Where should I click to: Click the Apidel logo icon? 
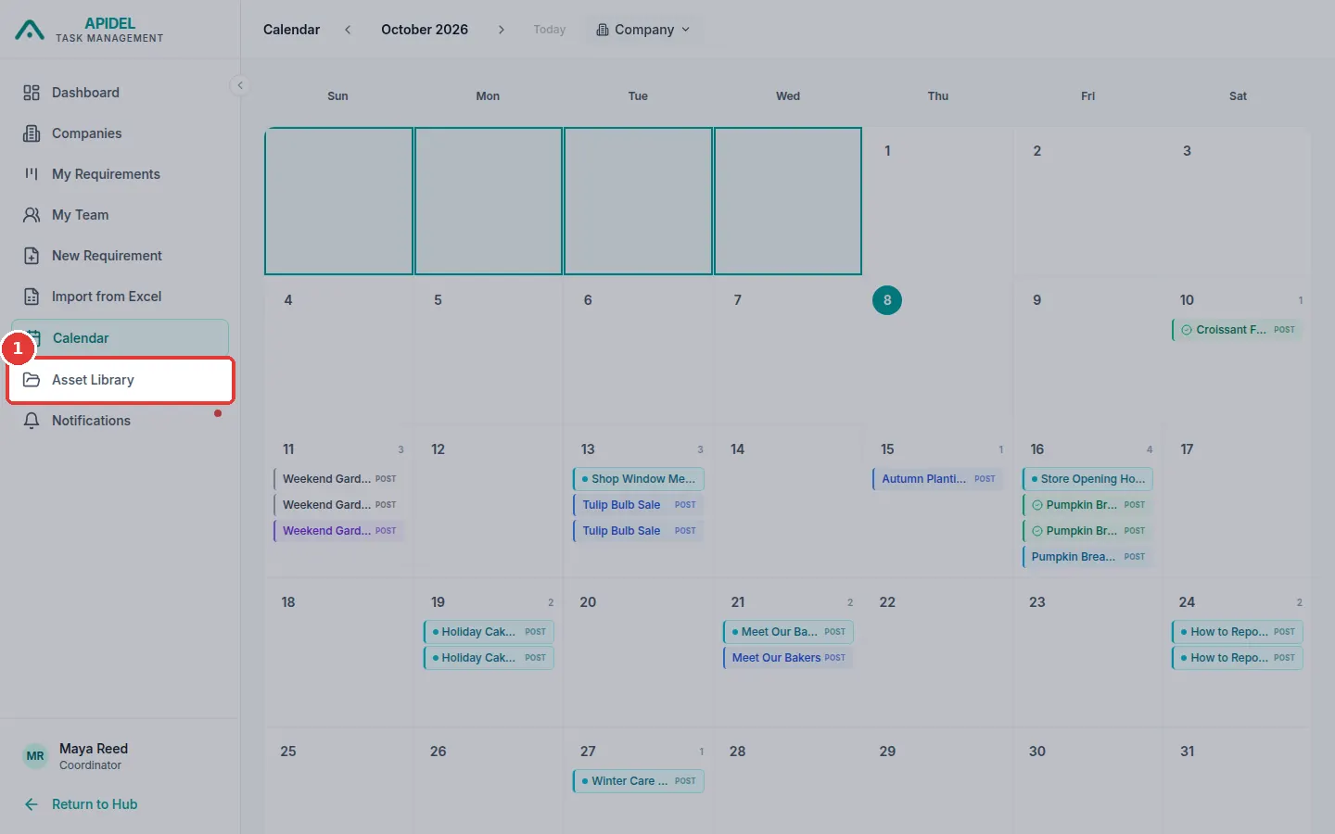tap(30, 31)
